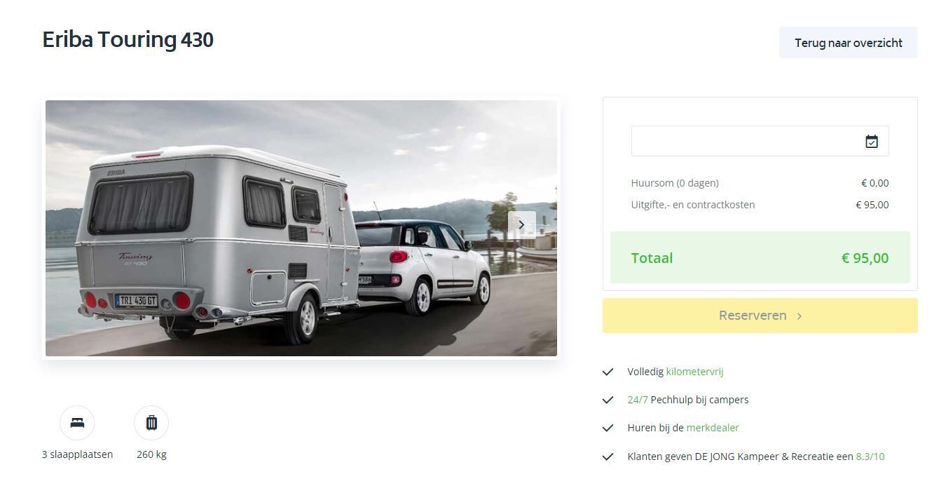This screenshot has width=939, height=486.
Task: Click the yellow Reserveren button
Action: pos(760,316)
